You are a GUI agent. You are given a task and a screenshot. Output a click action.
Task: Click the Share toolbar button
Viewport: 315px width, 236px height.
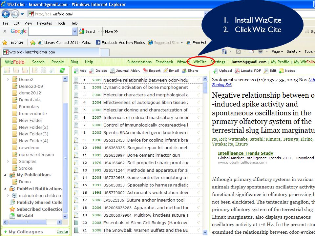[190, 71]
